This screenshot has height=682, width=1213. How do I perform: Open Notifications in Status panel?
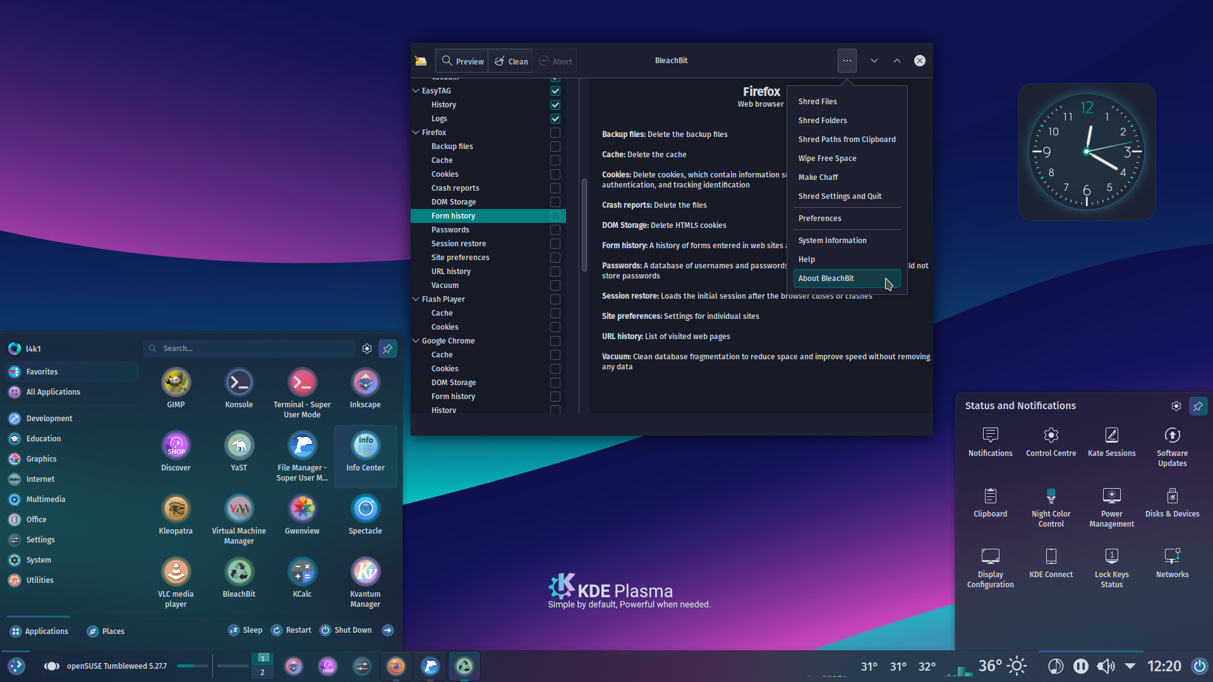click(x=990, y=441)
